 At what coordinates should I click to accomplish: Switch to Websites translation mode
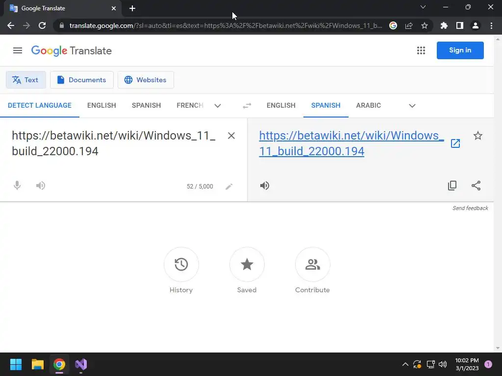[146, 80]
